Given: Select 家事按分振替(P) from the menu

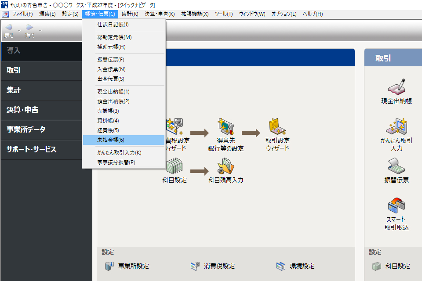Looking at the screenshot, I should tap(124, 162).
